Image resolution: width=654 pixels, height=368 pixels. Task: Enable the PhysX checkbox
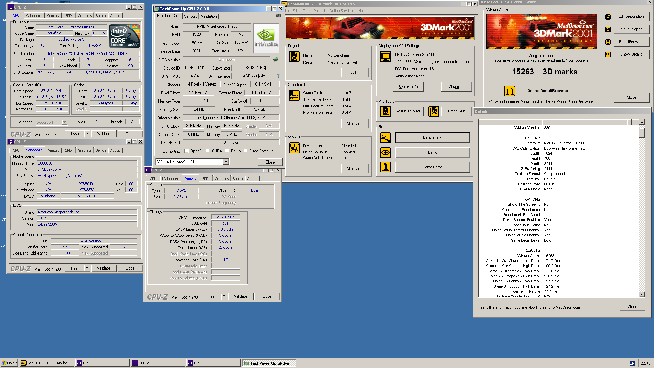point(227,151)
